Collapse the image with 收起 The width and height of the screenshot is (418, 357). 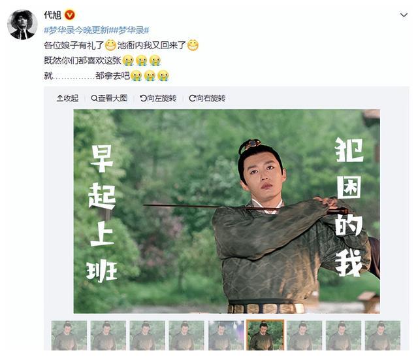(x=67, y=98)
